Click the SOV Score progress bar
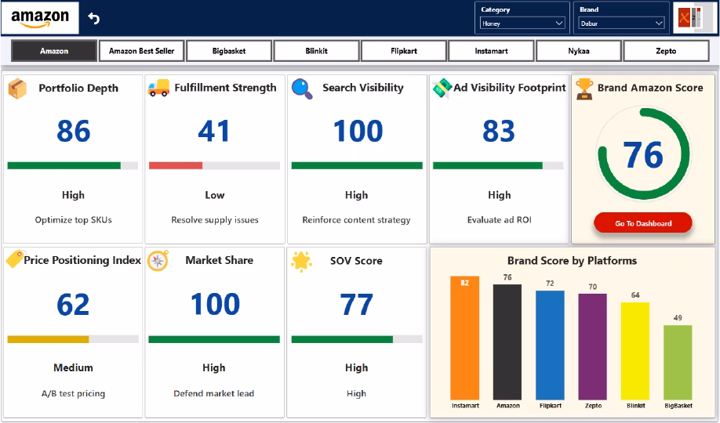This screenshot has height=423, width=720. [x=357, y=339]
